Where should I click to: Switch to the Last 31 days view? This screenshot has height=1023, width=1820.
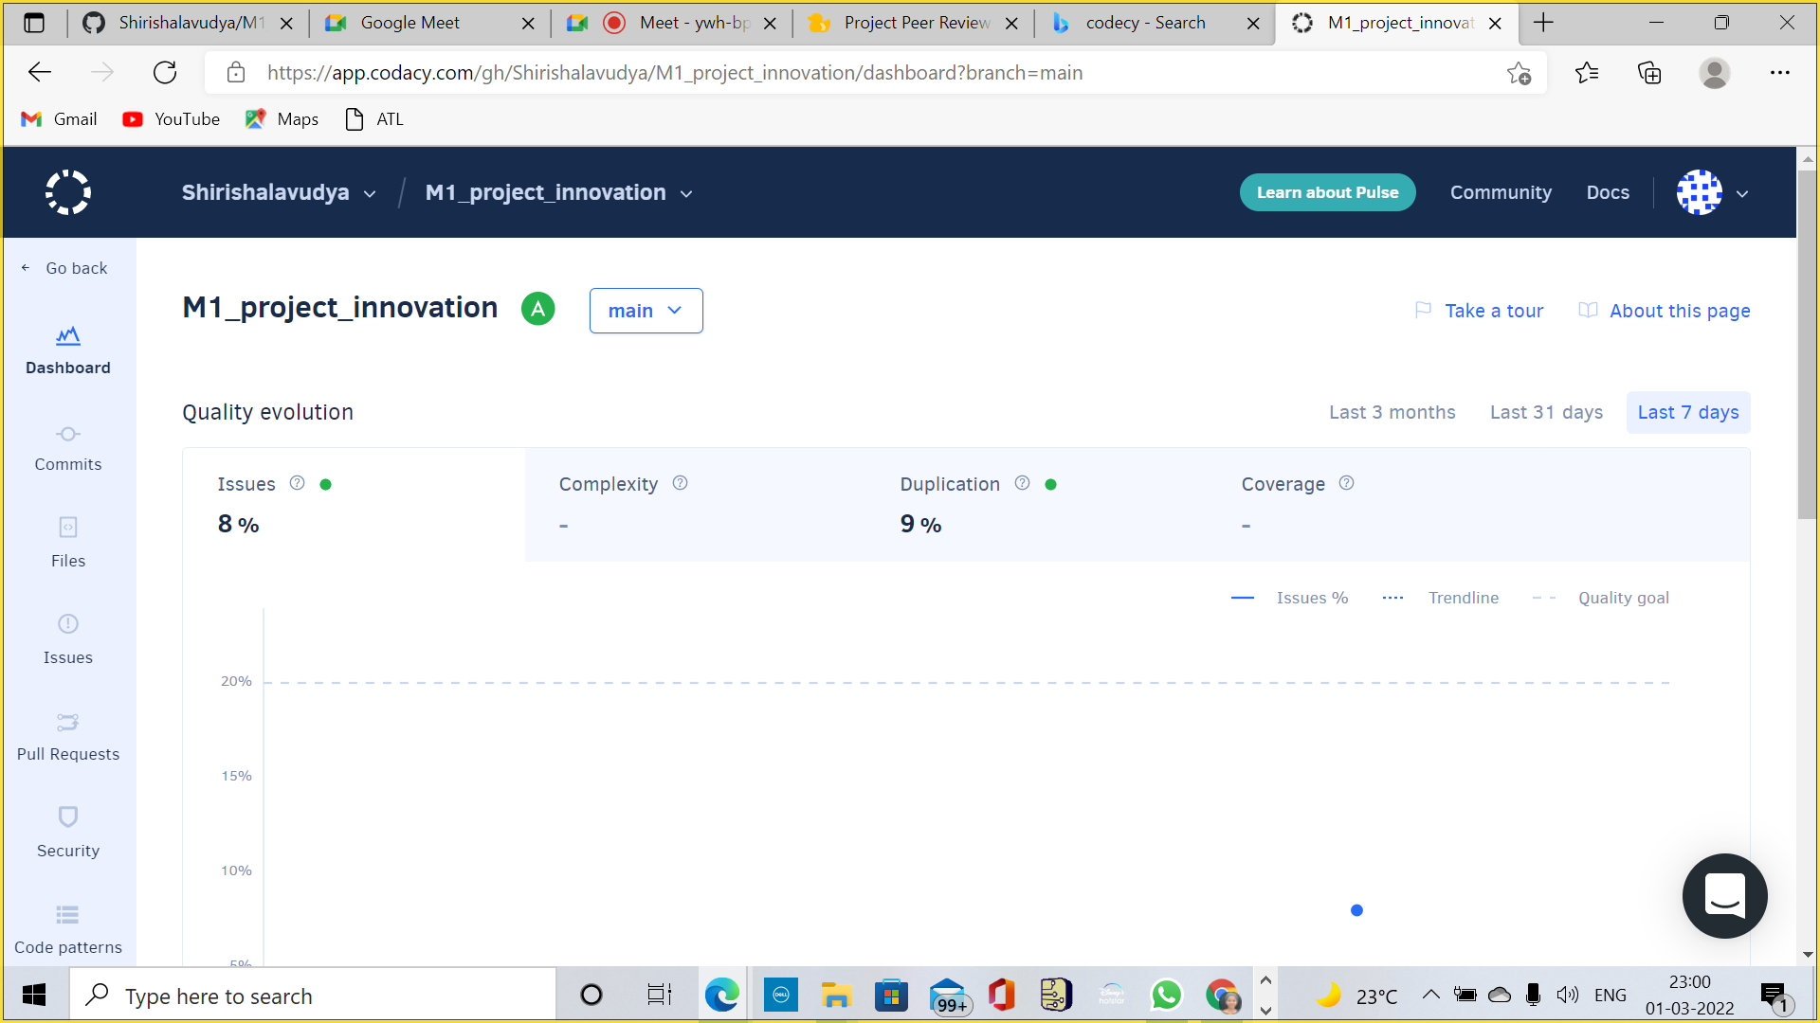(x=1546, y=412)
